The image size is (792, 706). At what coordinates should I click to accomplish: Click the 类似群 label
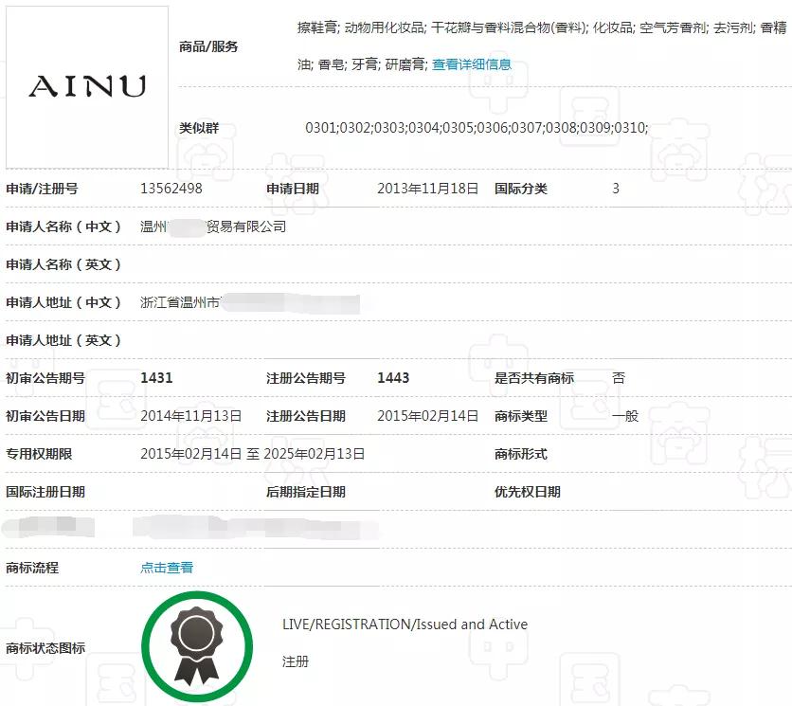[199, 128]
